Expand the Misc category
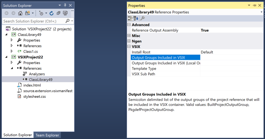 coord(129,36)
